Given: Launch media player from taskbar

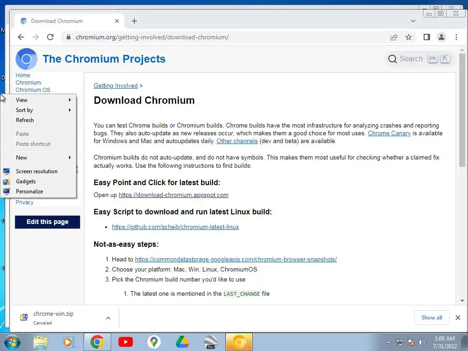Looking at the screenshot, I should (69, 342).
